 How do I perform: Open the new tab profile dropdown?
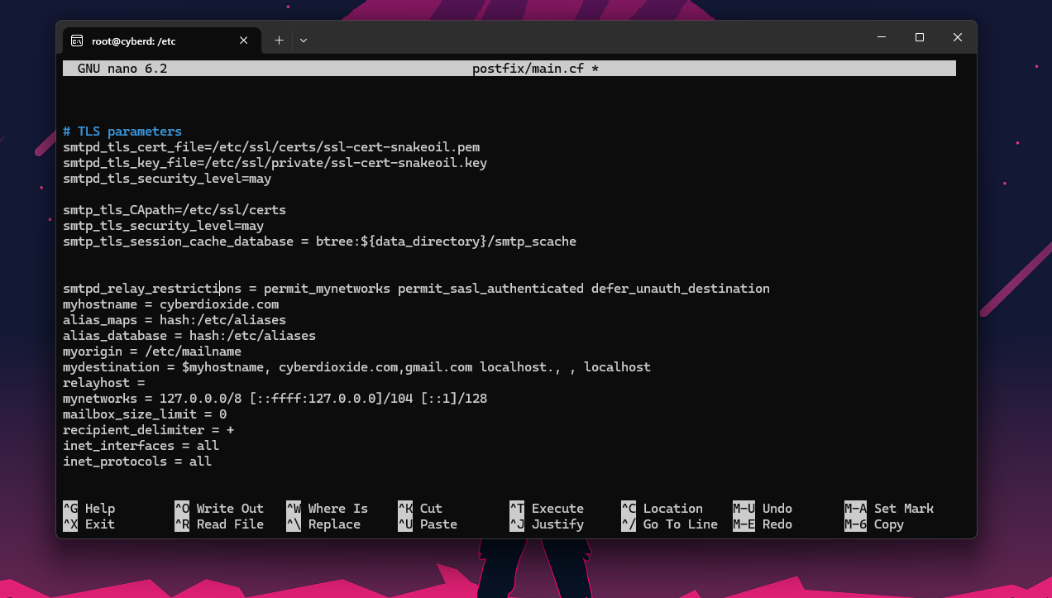click(304, 40)
